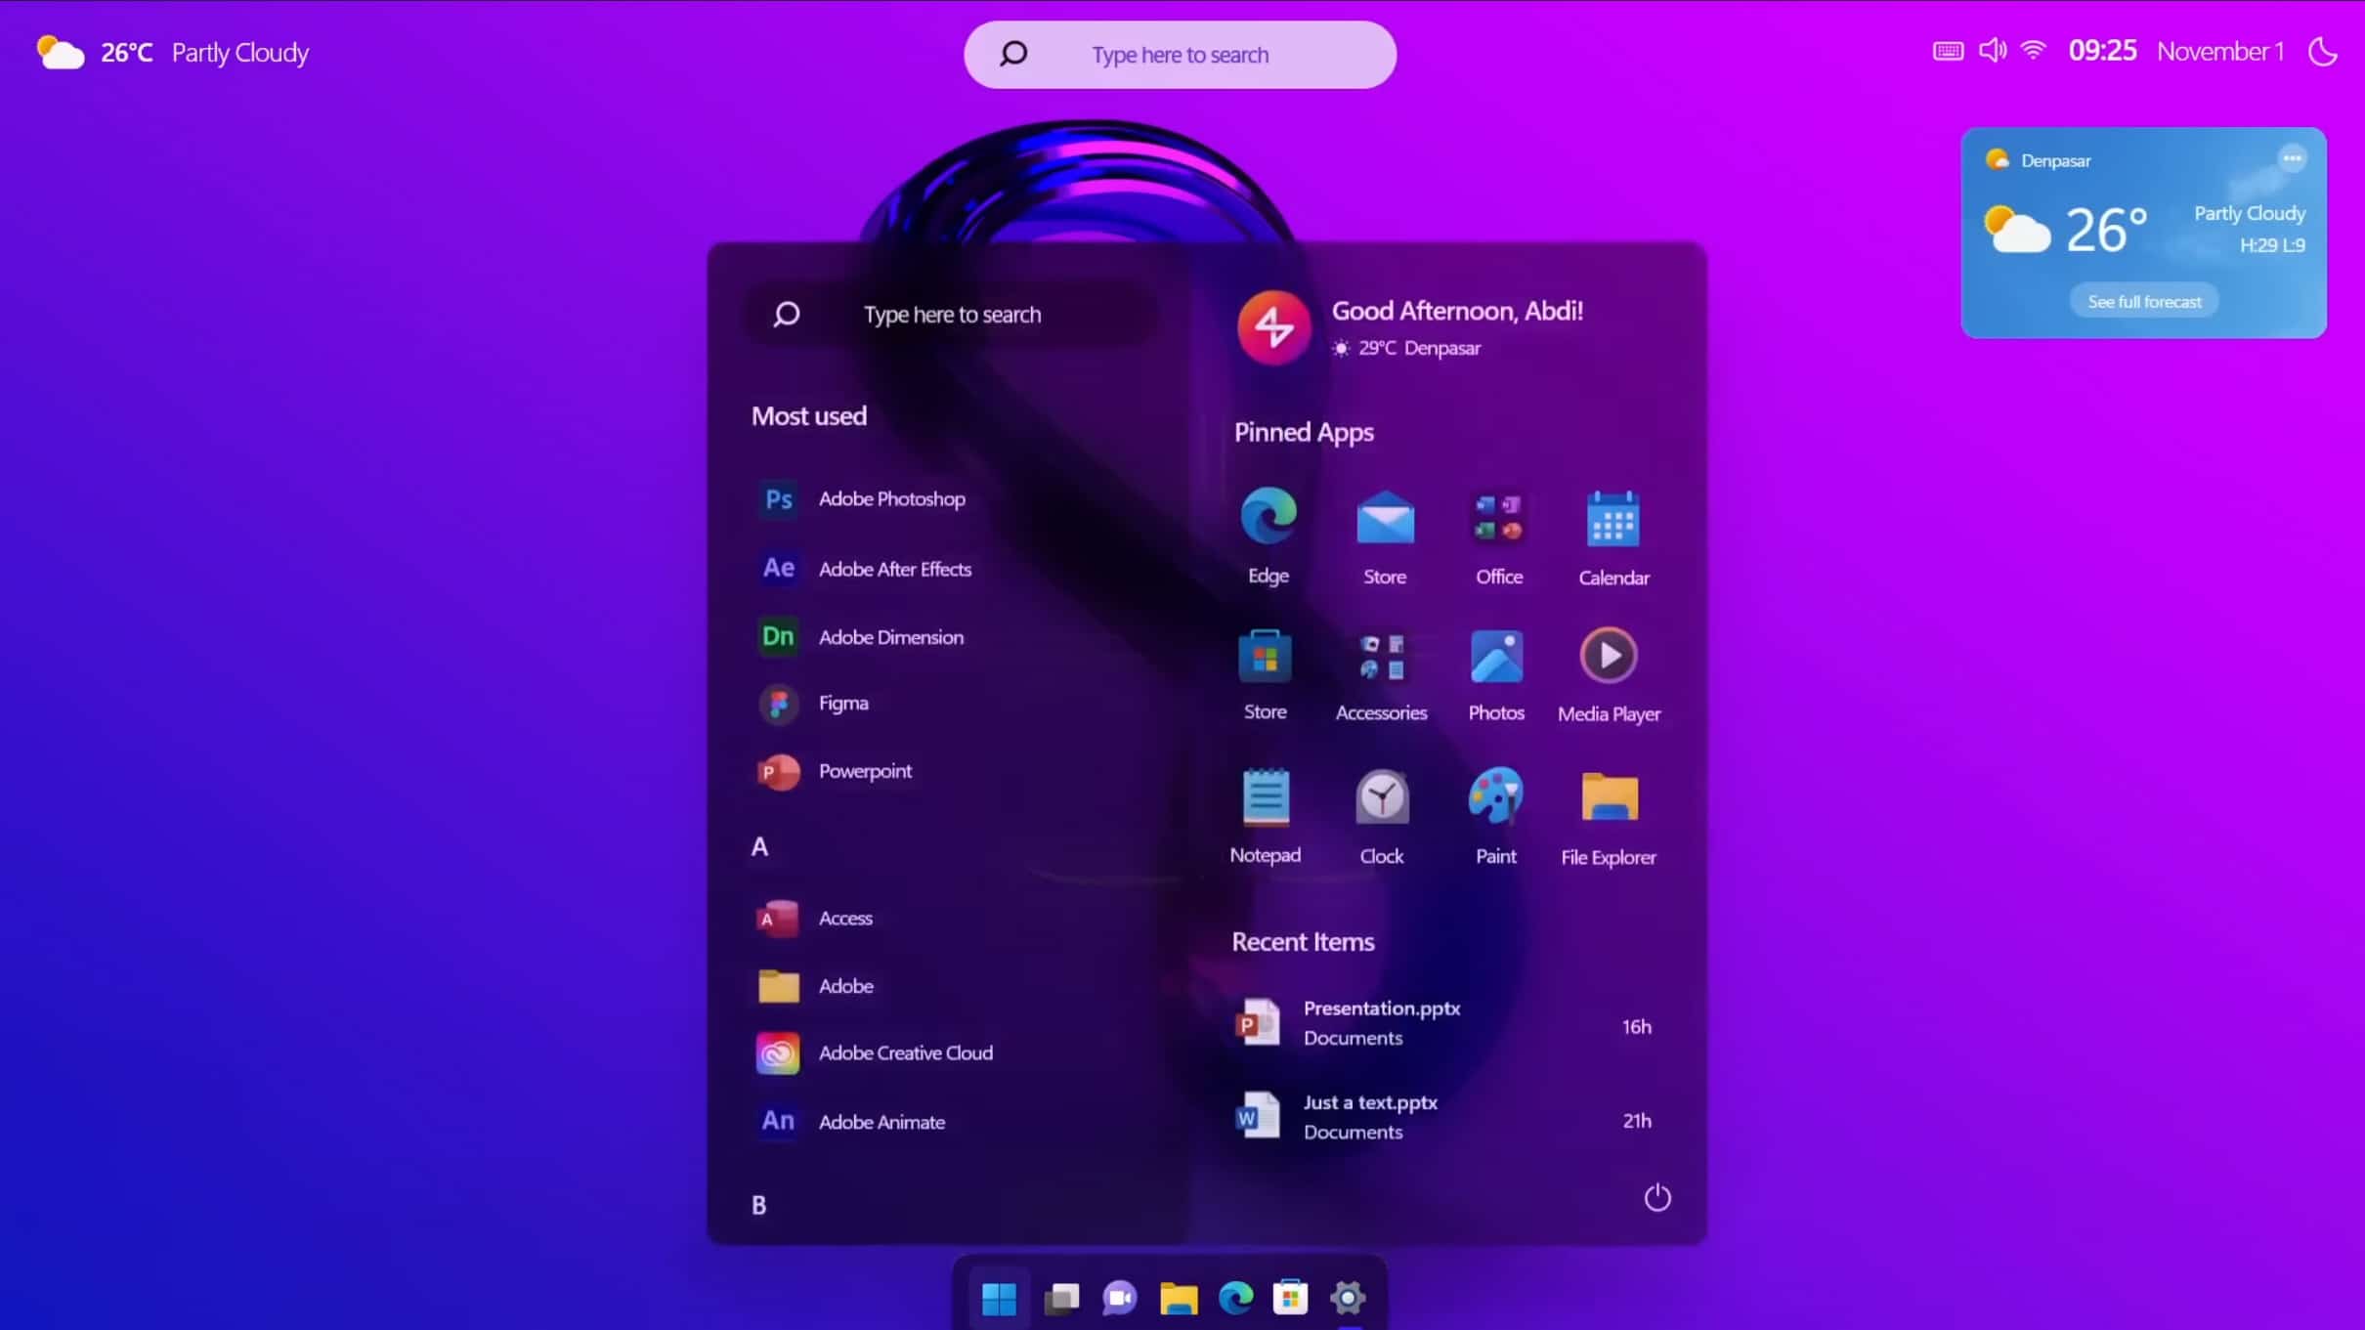Open Figma from most used apps
The image size is (2365, 1330).
tap(843, 702)
